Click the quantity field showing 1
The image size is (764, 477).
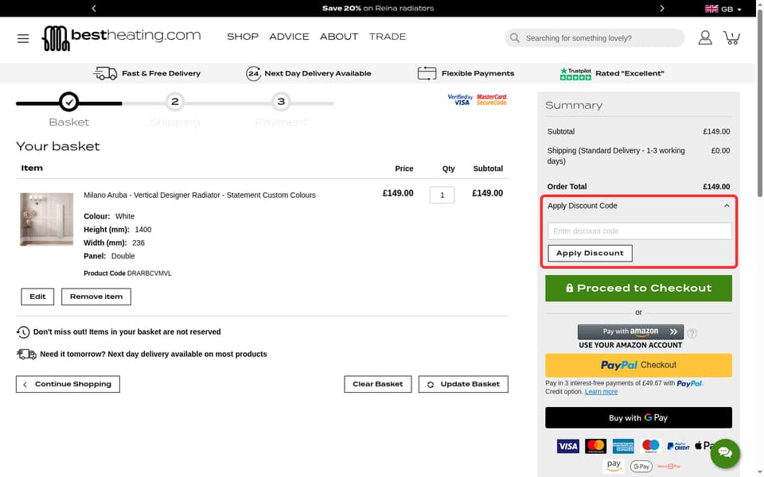tap(442, 196)
